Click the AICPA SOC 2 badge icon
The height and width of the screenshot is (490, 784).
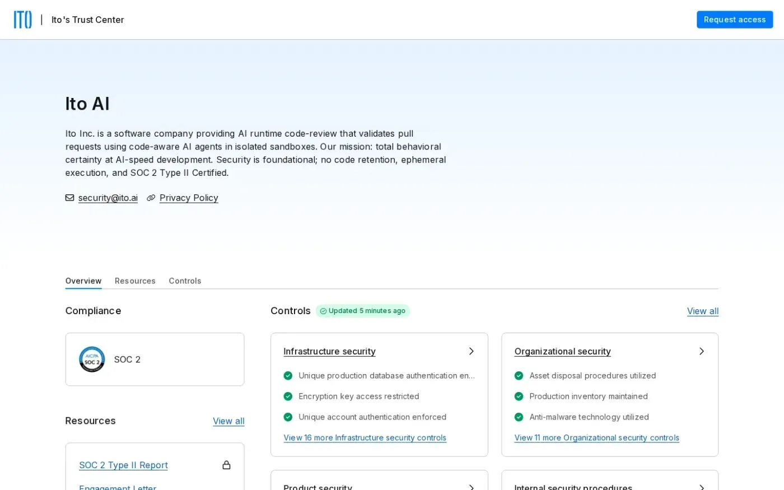(x=92, y=360)
